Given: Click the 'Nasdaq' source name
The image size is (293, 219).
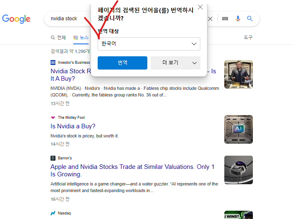Looking at the screenshot, I should 64,213.
